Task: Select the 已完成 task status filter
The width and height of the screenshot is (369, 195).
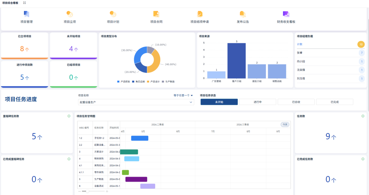Action: coord(335,102)
